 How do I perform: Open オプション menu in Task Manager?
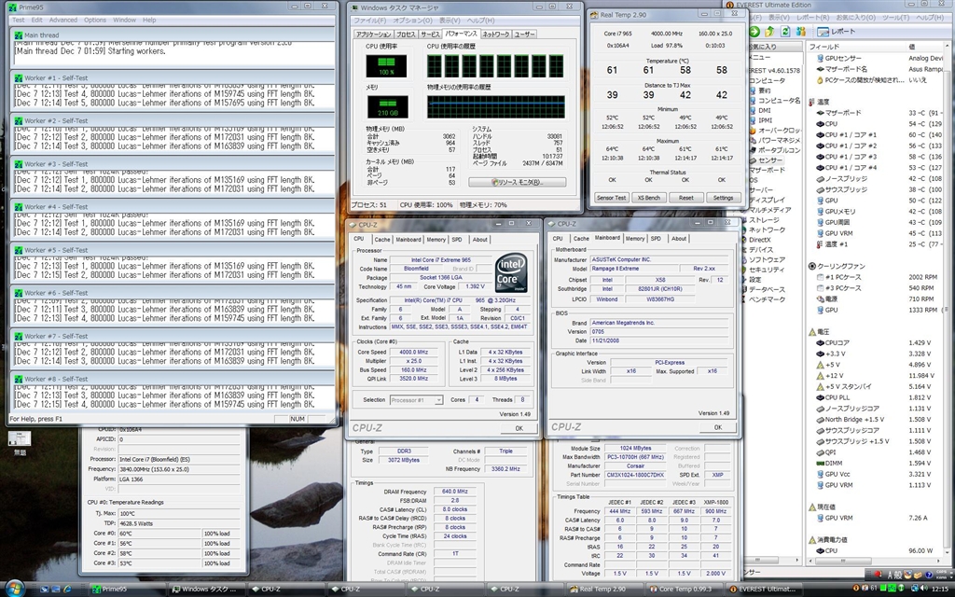click(412, 20)
